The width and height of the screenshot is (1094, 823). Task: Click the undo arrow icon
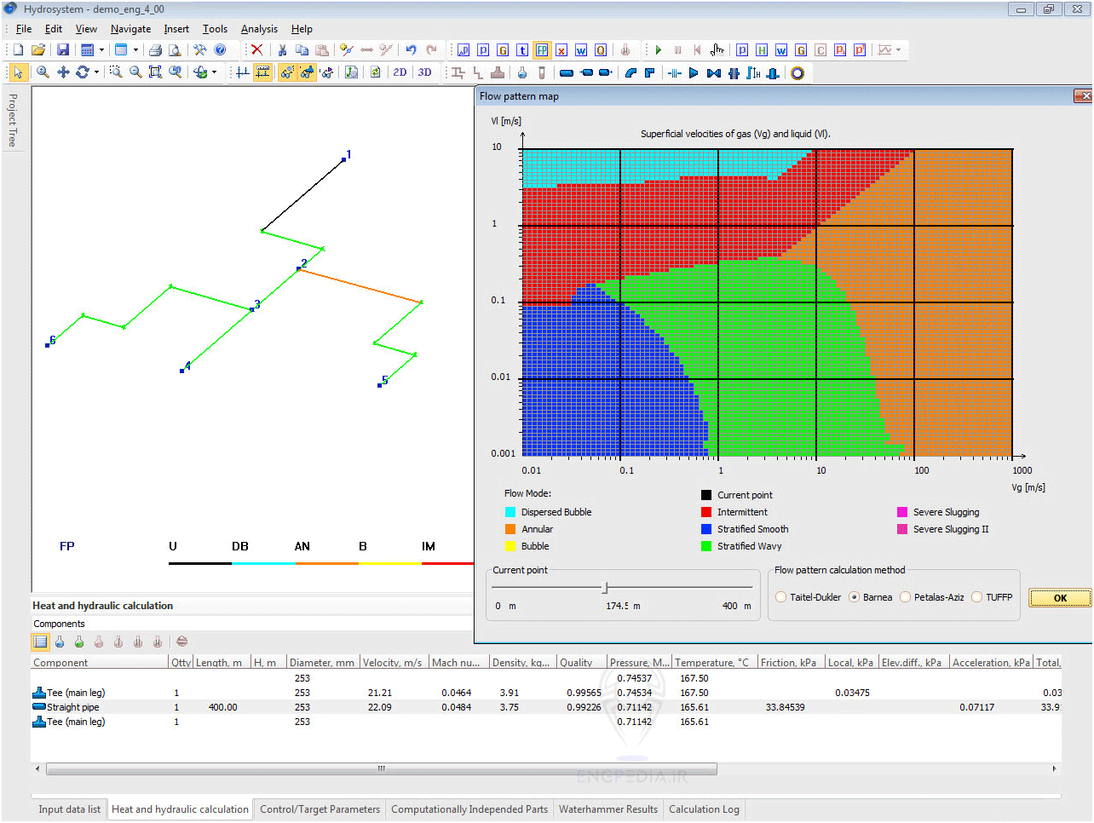[411, 50]
